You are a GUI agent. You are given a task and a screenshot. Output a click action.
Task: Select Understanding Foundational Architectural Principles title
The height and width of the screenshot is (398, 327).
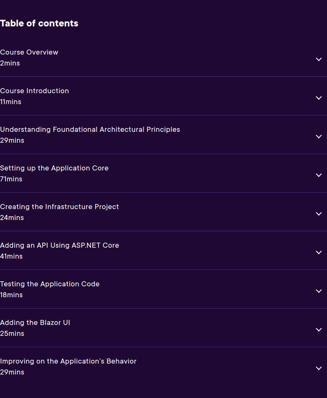pyautogui.click(x=90, y=129)
